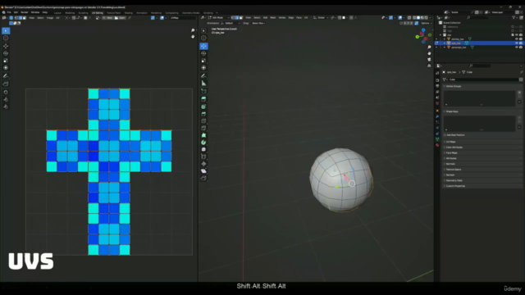Screen dimensions: 525x295
Task: Open the Select Box drag dropdown
Action: [x=258, y=24]
